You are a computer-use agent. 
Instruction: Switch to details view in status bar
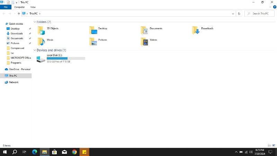269,146
